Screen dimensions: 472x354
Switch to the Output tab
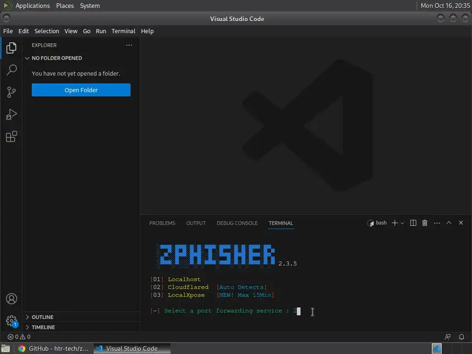(x=196, y=223)
